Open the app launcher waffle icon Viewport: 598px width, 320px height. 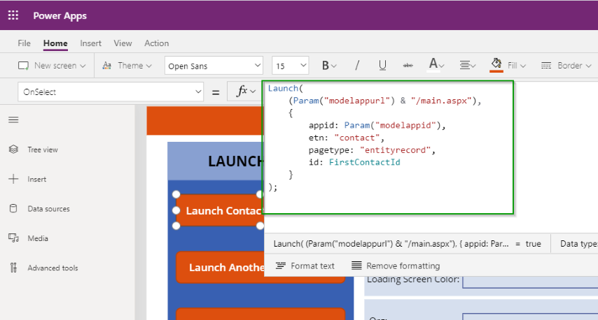(x=13, y=15)
